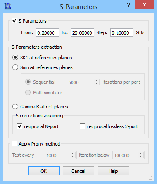Uncheck the S-Parameters checkbox
The image size is (157, 184).
(14, 21)
